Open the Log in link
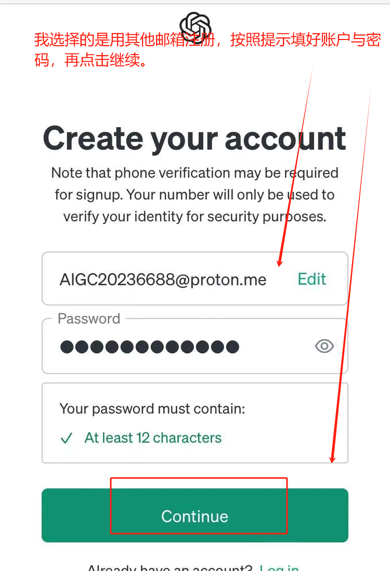390x571 pixels. (x=279, y=567)
